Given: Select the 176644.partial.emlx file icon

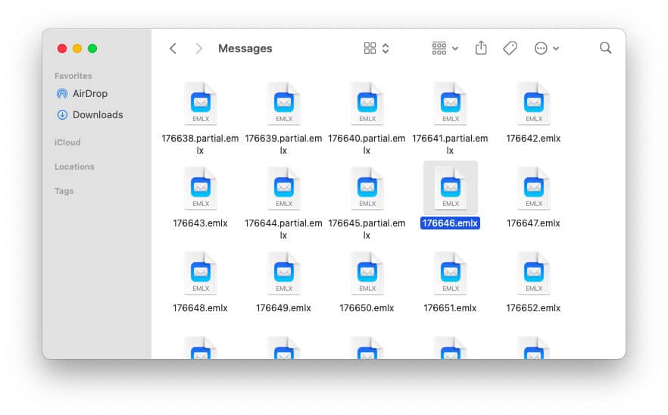Looking at the screenshot, I should coord(284,189).
